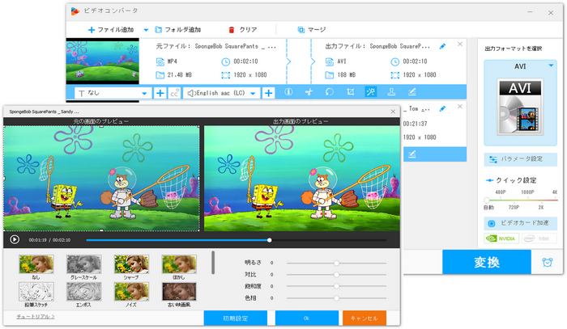Click the watermark stamp icon
The image size is (567, 329).
391,93
